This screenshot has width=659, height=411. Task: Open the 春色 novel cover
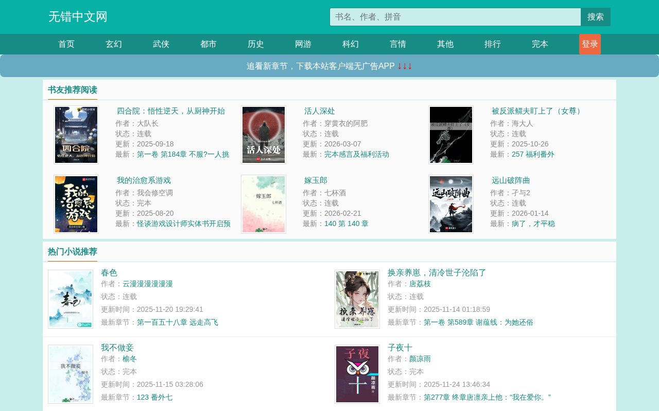pos(71,299)
